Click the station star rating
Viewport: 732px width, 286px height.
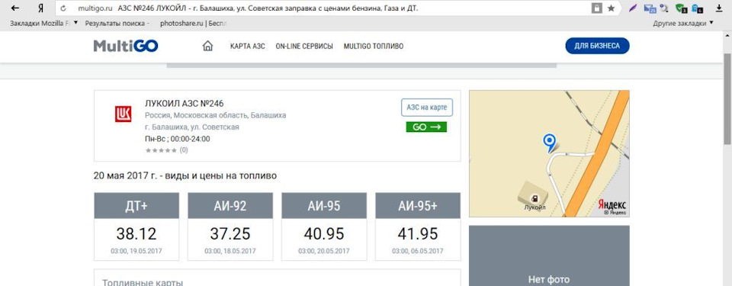point(161,150)
